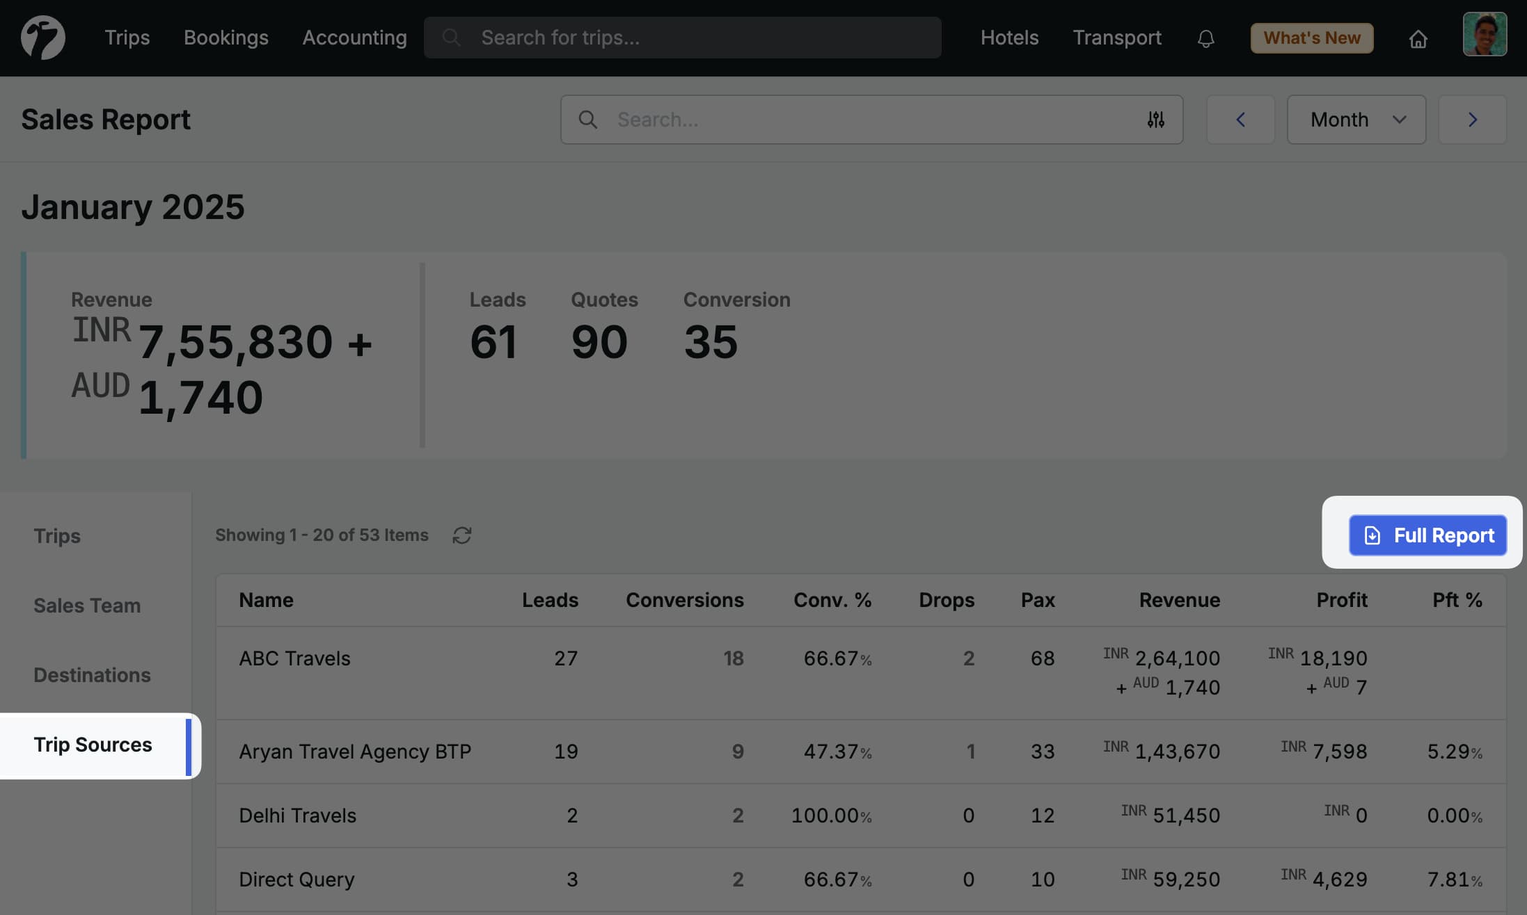Go to previous month with left chevron
The height and width of the screenshot is (915, 1527).
point(1241,120)
